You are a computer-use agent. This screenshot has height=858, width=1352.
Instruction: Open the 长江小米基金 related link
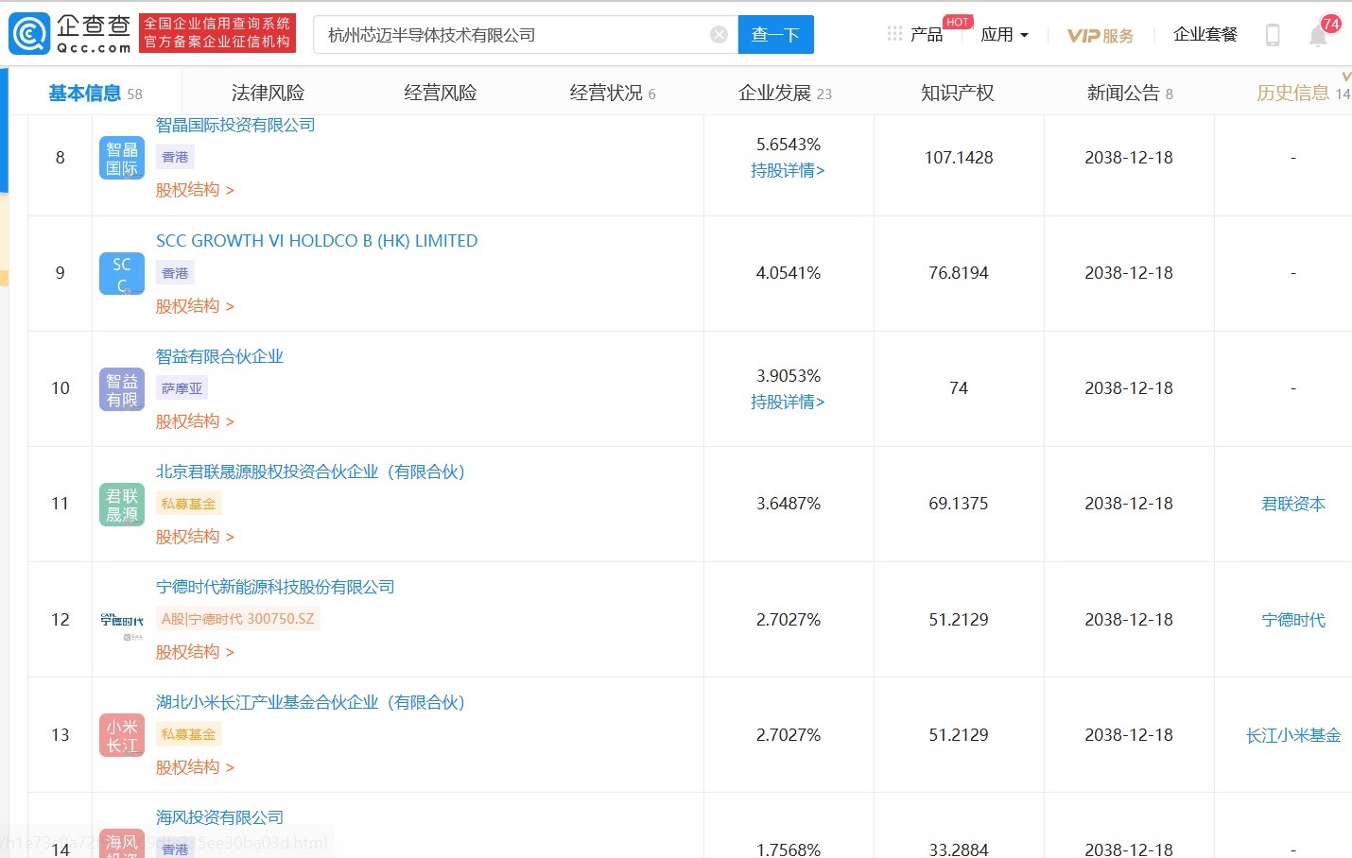point(1293,735)
